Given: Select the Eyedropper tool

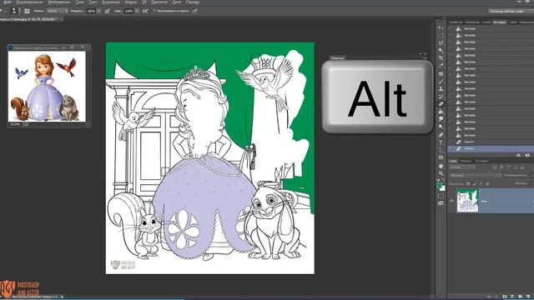Looking at the screenshot, I should (441, 66).
